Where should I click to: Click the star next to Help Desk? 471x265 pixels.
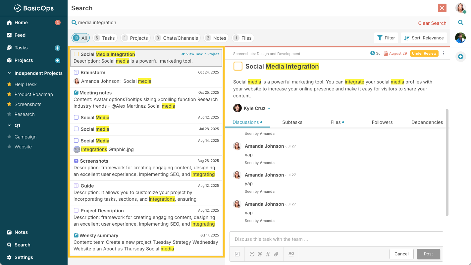[9, 84]
